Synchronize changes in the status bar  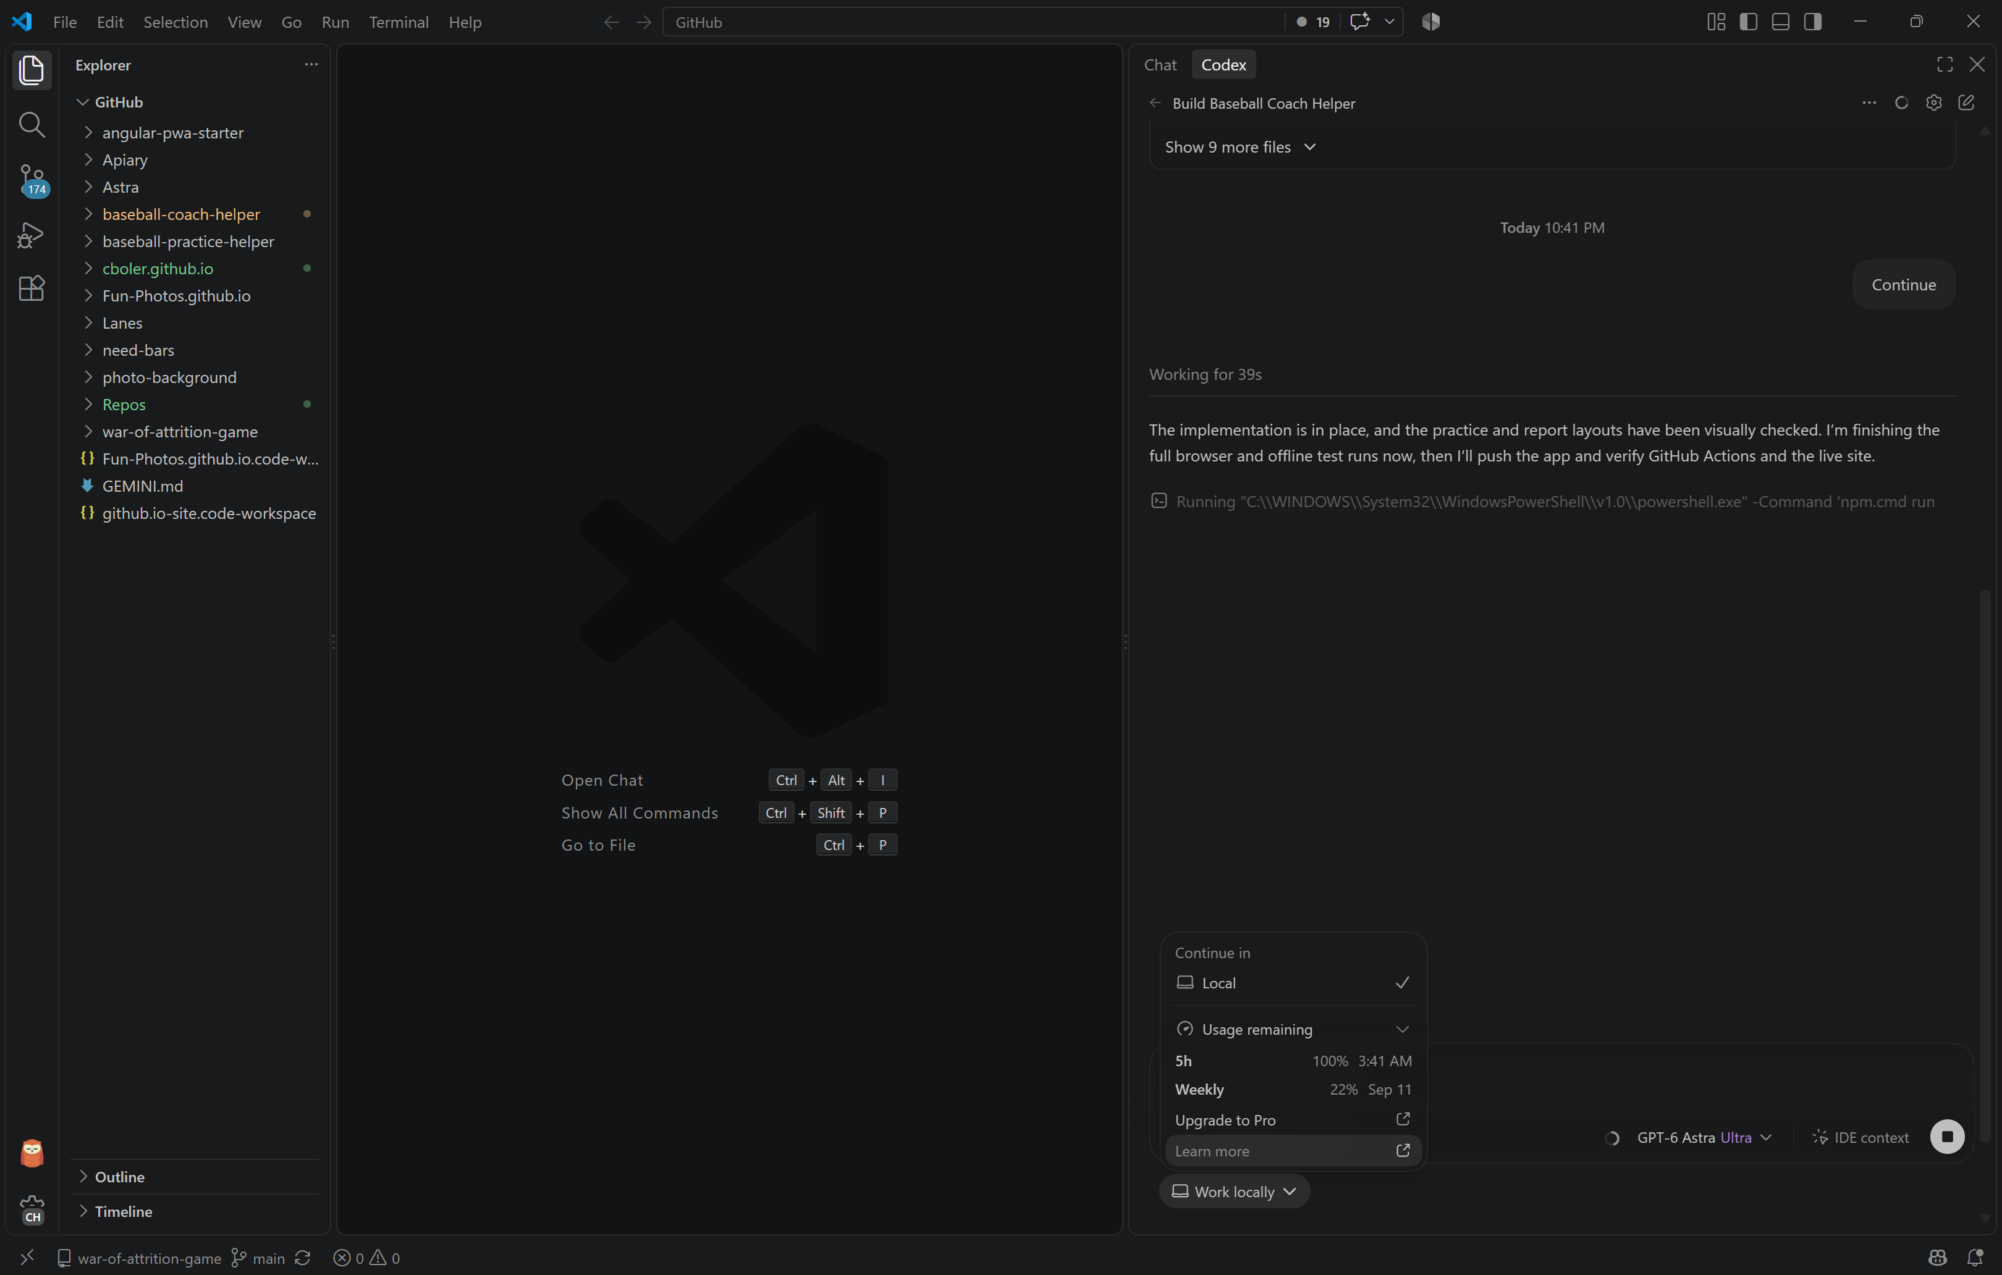303,1258
